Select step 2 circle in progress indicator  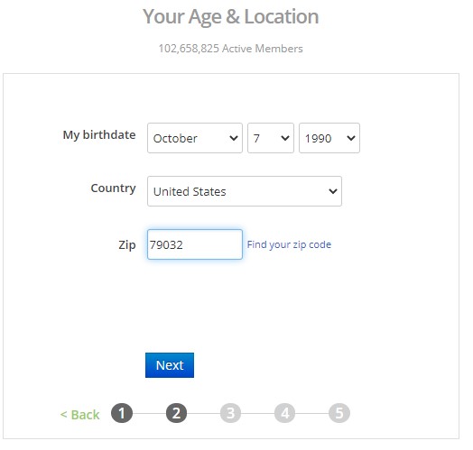[x=176, y=413]
